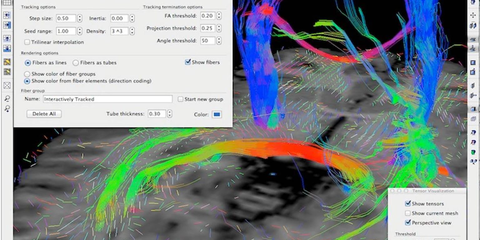Click the grid icon at top of left toolbar
This screenshot has width=480, height=240.
[x=7, y=2]
